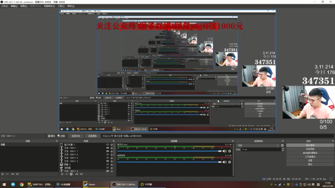Increase transition 时长 with the up arrow
335x188 pixels.
coord(283,149)
